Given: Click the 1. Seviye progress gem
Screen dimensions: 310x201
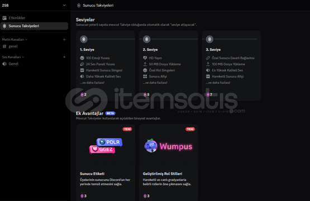Looking at the screenshot, I should pyautogui.click(x=84, y=39).
